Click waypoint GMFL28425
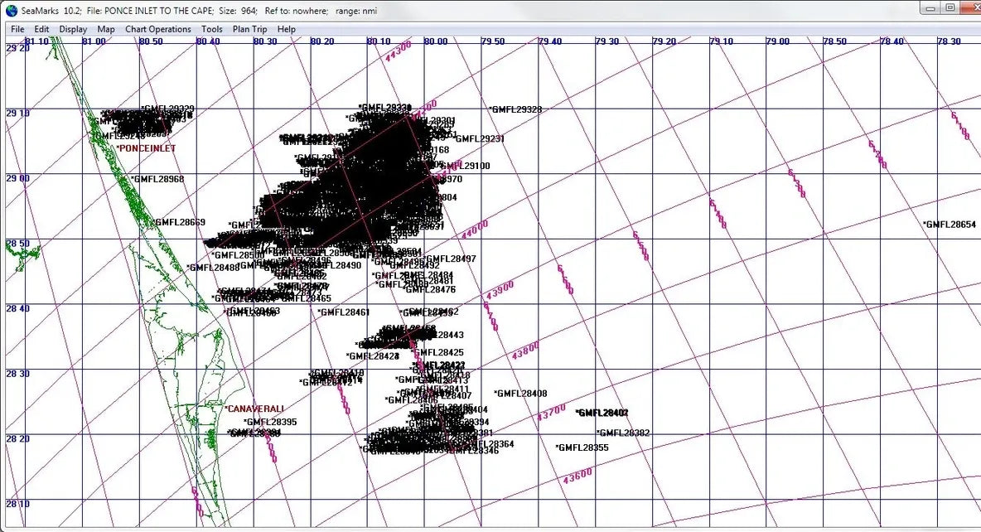981x532 pixels. point(438,353)
